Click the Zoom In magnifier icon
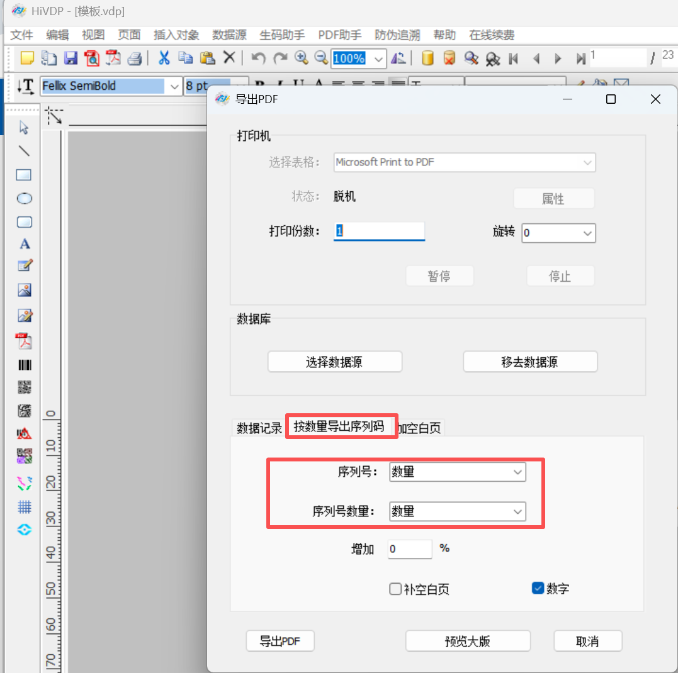Screen dimensions: 678x673 click(x=302, y=58)
